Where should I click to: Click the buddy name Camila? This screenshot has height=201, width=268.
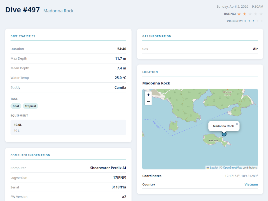pyautogui.click(x=120, y=87)
